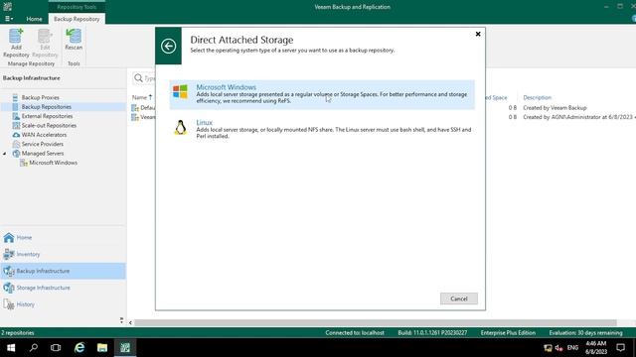636x357 pixels.
Task: Open File Explorer from the taskbar
Action: 102,347
